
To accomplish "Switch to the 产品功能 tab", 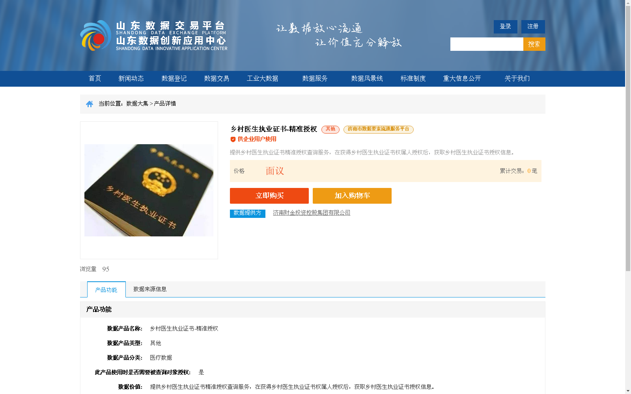I will pyautogui.click(x=106, y=290).
